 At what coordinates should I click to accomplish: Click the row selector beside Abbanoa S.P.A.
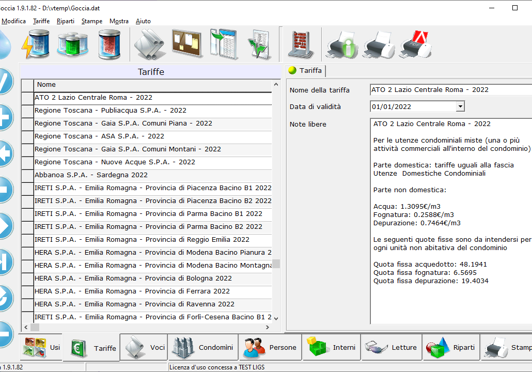pyautogui.click(x=27, y=175)
